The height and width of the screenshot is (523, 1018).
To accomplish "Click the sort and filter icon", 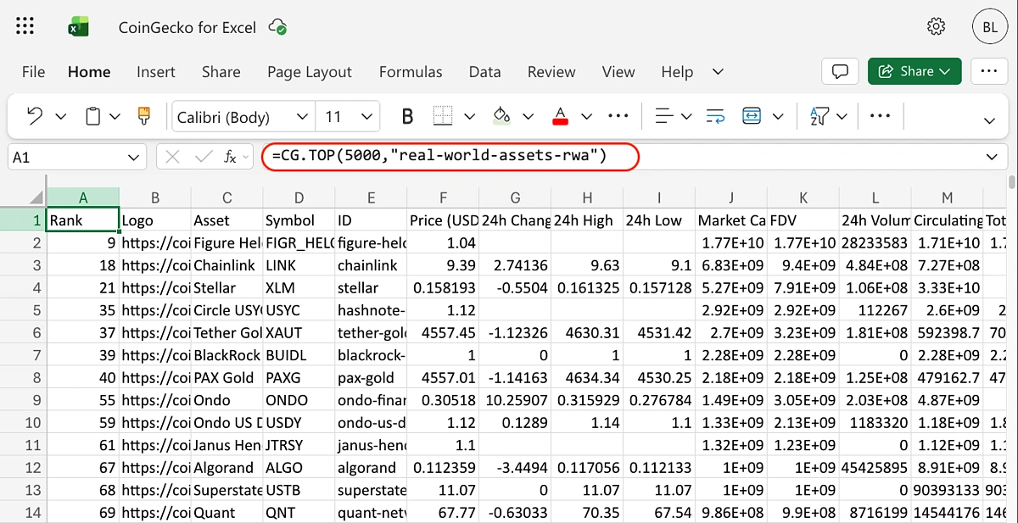I will 819,116.
